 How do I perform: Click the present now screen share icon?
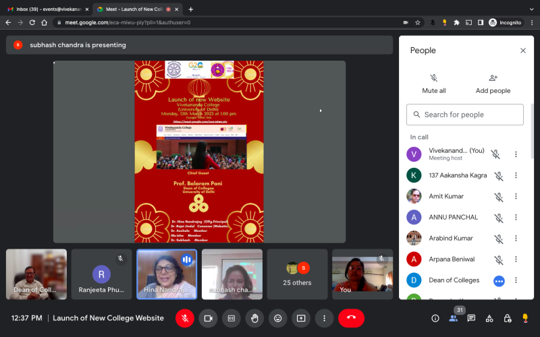pos(301,318)
